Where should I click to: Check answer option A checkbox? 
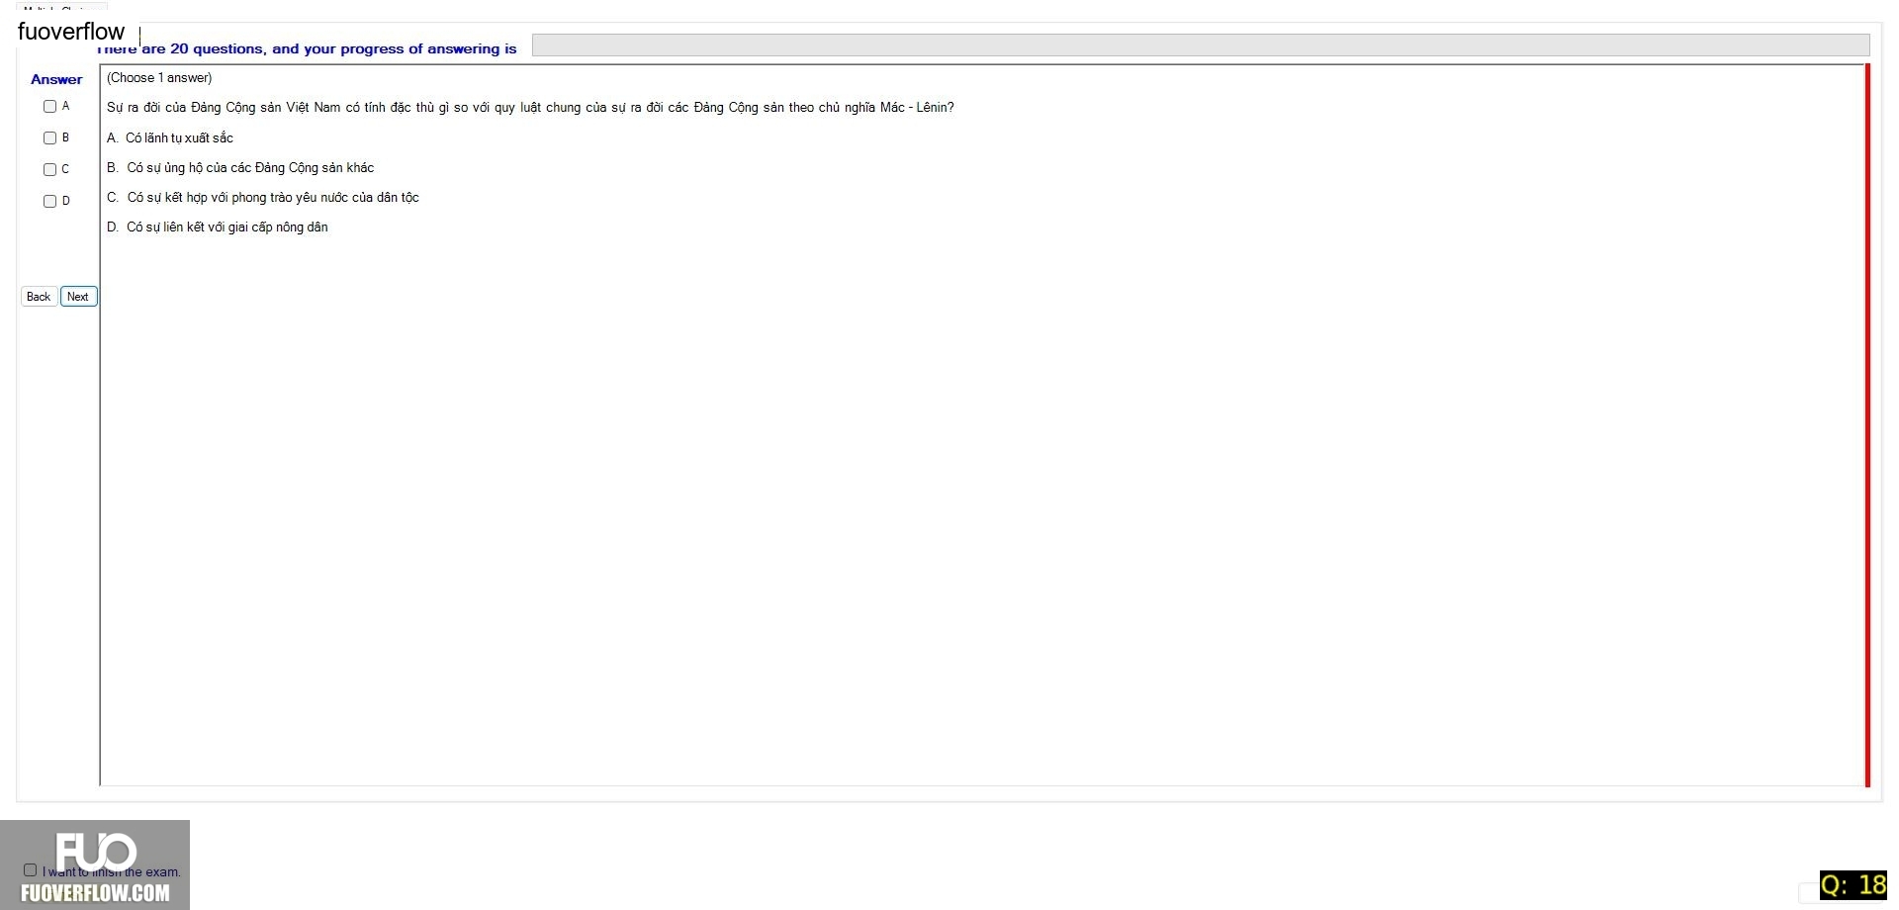pyautogui.click(x=49, y=107)
